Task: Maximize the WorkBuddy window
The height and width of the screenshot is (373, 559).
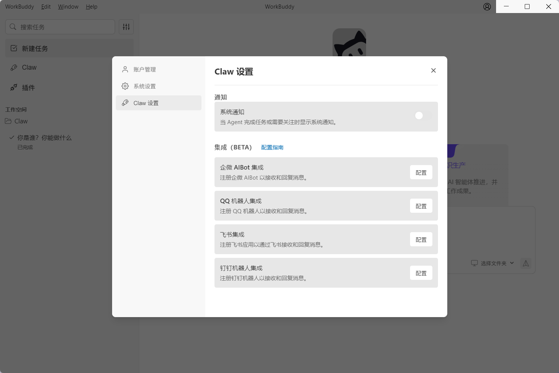Action: [527, 6]
